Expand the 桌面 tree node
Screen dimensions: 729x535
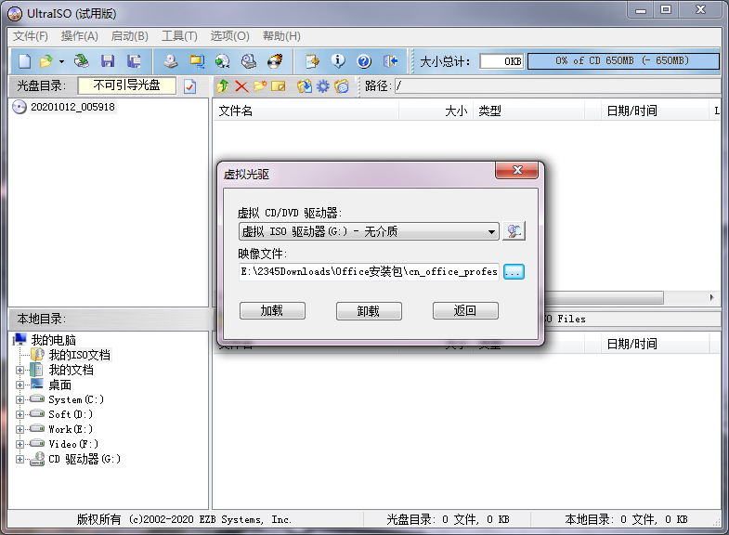click(20, 385)
